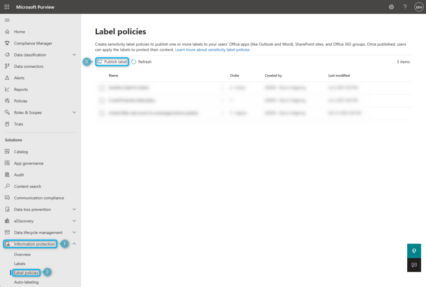This screenshot has height=287, width=426.
Task: Check the third policy in the list
Action: pyautogui.click(x=101, y=113)
